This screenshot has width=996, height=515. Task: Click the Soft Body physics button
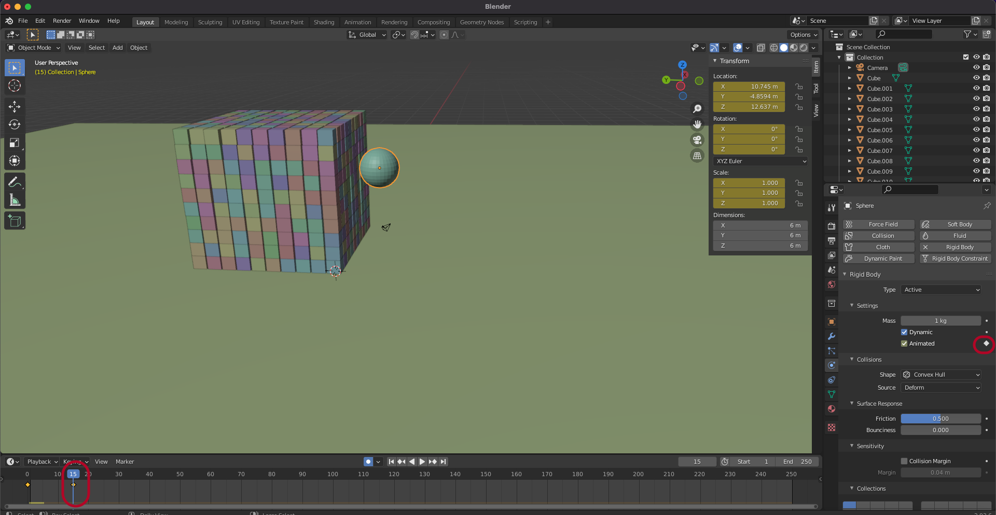955,224
